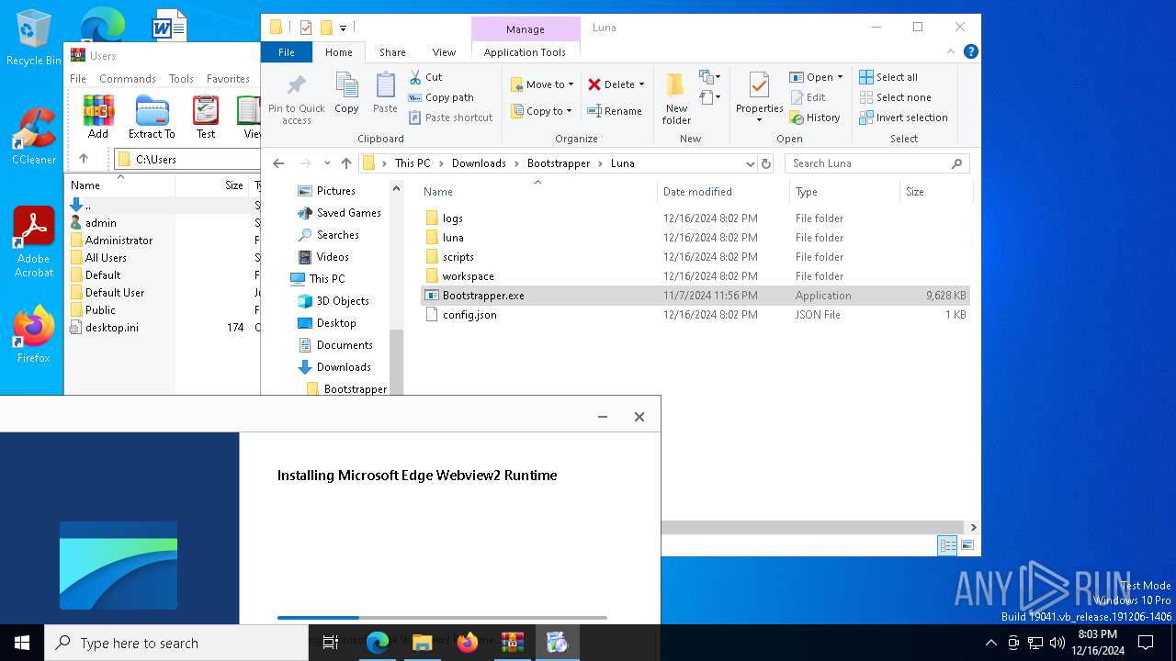Select the scripts folder
The width and height of the screenshot is (1176, 661).
tap(695, 257)
